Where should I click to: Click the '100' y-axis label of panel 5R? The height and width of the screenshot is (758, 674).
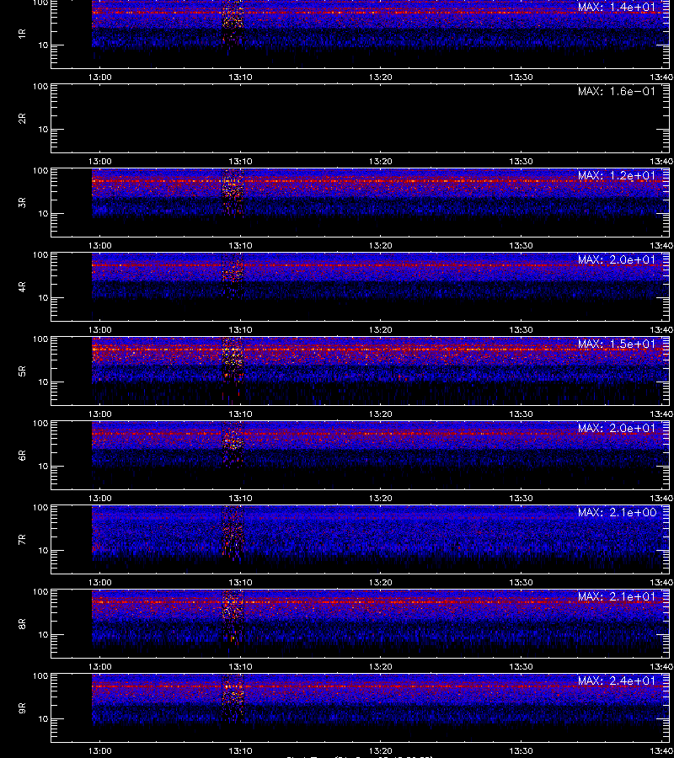(40, 339)
